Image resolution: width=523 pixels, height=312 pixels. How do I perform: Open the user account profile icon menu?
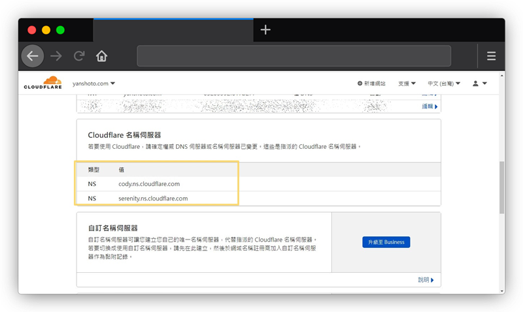click(x=480, y=84)
